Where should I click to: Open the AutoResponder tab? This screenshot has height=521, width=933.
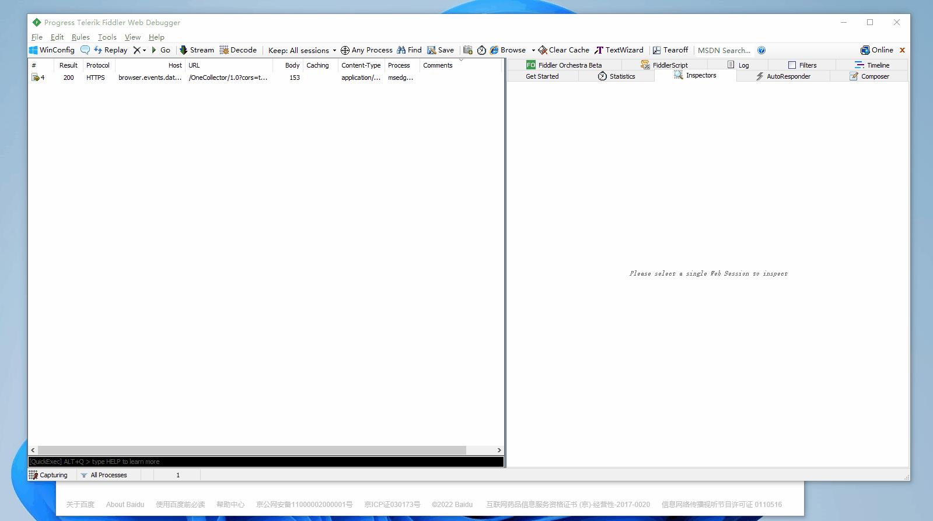[783, 76]
